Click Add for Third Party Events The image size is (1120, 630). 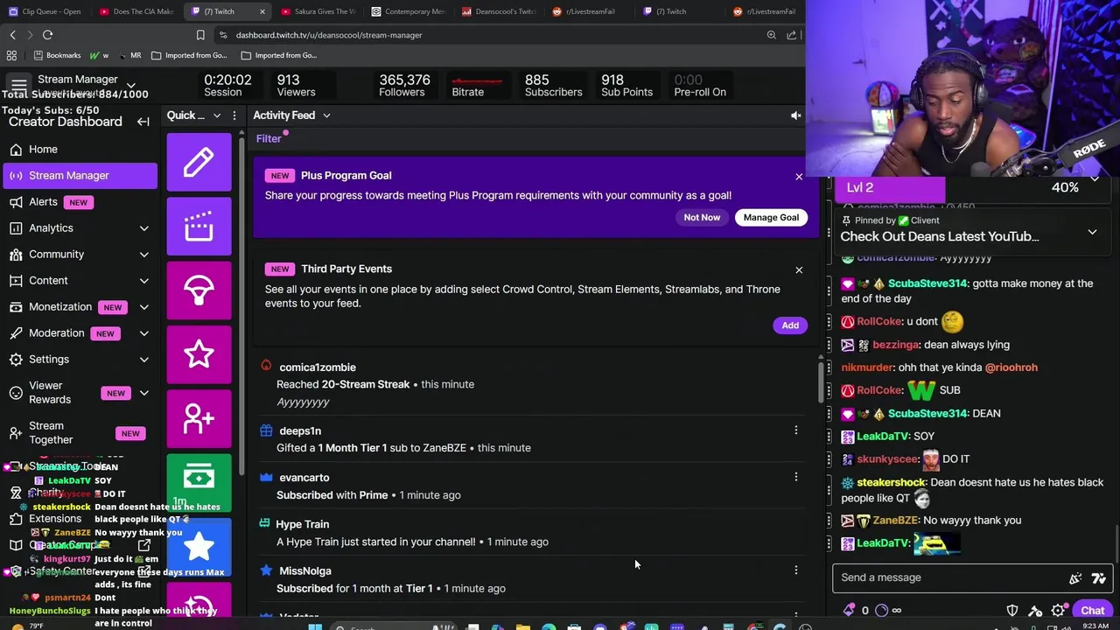(x=790, y=325)
